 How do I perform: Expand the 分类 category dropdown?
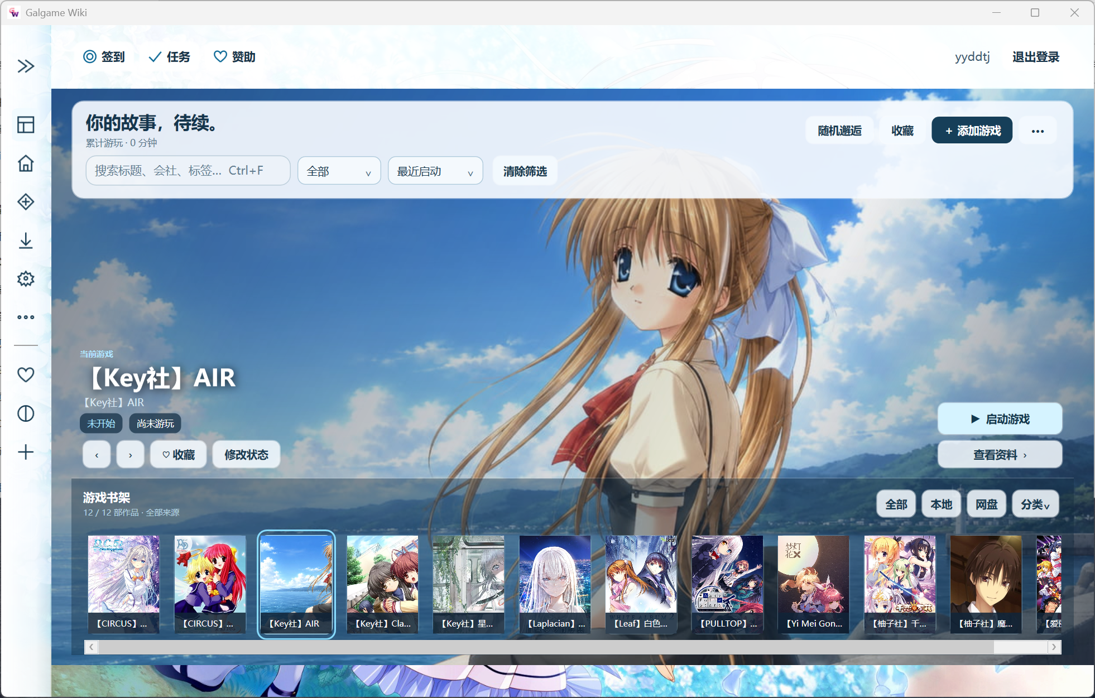point(1035,504)
